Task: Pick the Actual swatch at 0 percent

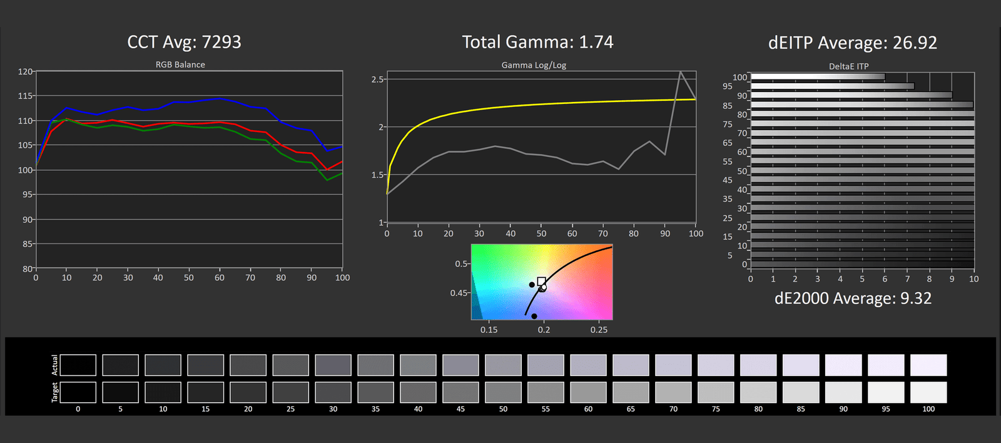Action: click(x=78, y=365)
